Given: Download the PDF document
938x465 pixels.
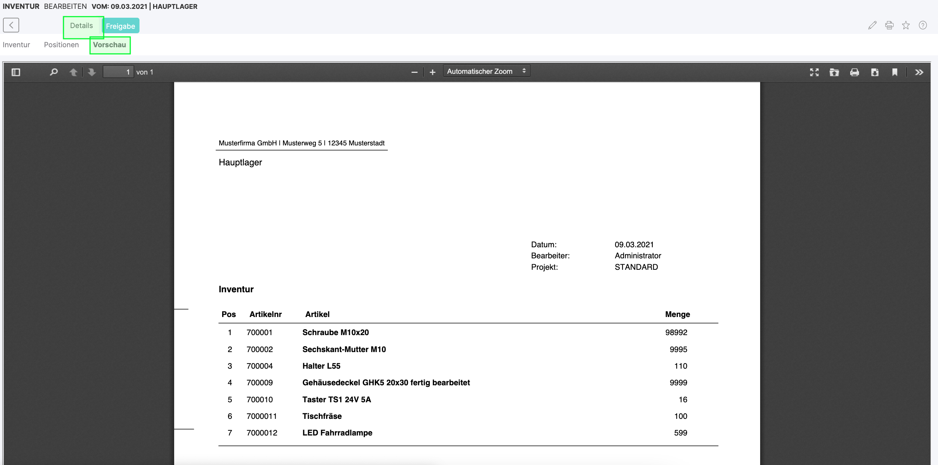Looking at the screenshot, I should point(875,72).
